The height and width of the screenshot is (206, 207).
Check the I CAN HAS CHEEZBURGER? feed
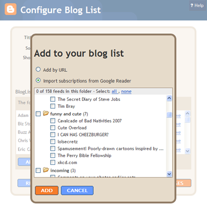(x=53, y=135)
